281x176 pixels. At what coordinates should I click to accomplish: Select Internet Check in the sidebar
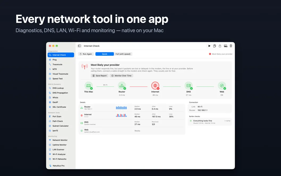tap(61, 55)
